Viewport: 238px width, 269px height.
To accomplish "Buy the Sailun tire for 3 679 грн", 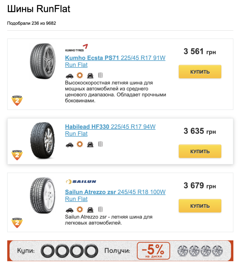I will pyautogui.click(x=200, y=206).
